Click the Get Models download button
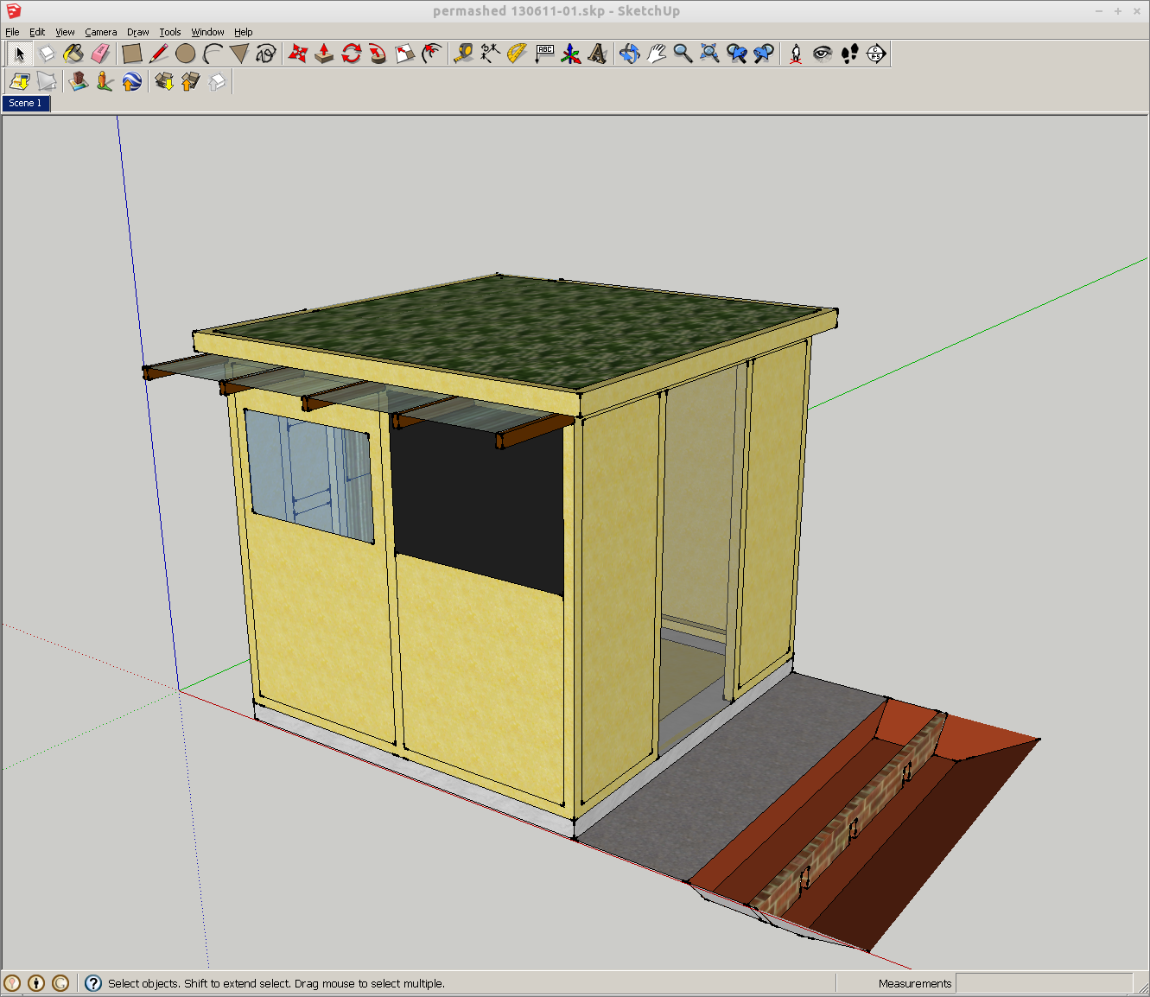The image size is (1150, 997). coord(164,82)
